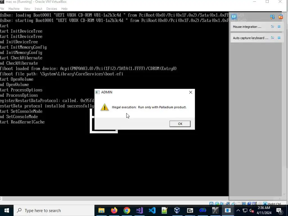Screen dimensions: 288x216
Task: Click 'RestartData protocol installed successfully' line
Action: click(x=47, y=106)
